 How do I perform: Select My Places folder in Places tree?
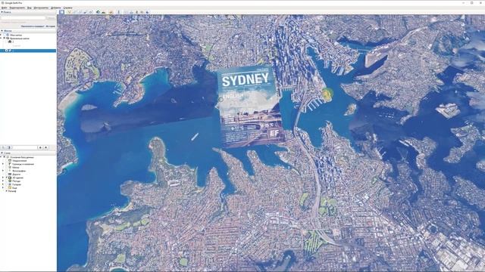pyautogui.click(x=16, y=36)
